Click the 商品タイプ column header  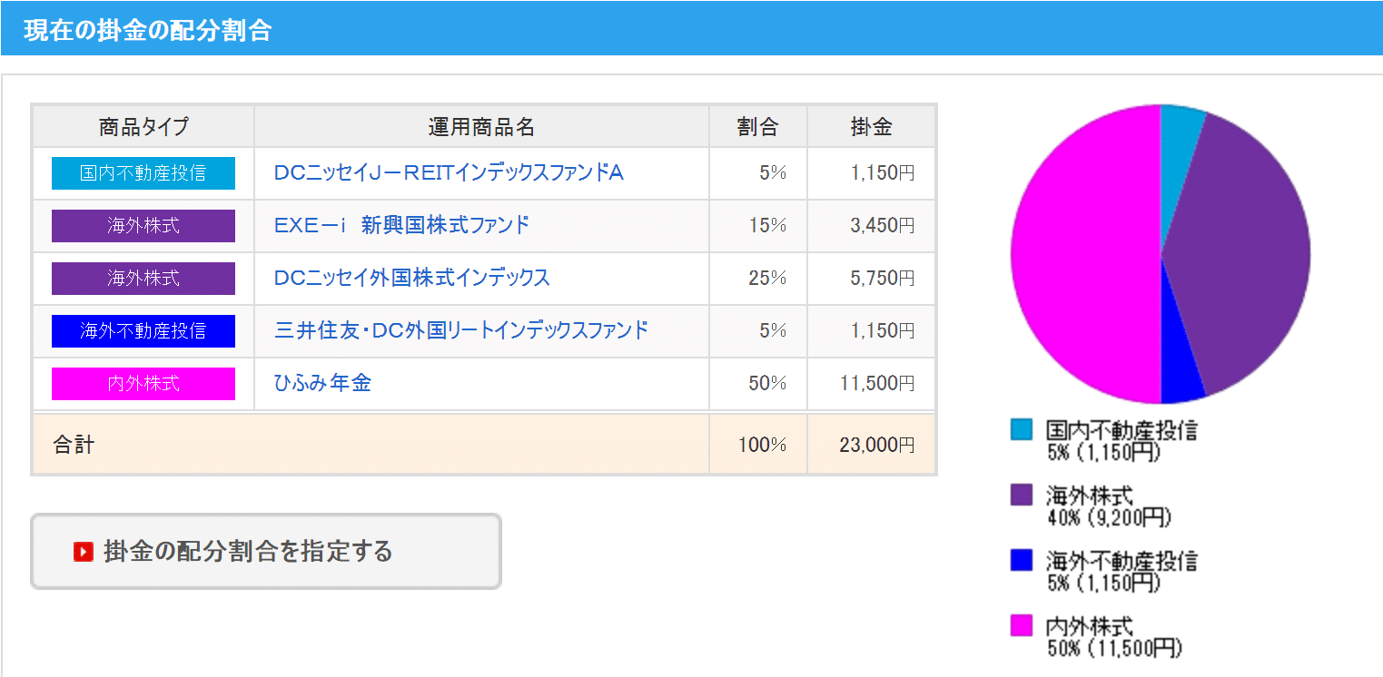143,127
